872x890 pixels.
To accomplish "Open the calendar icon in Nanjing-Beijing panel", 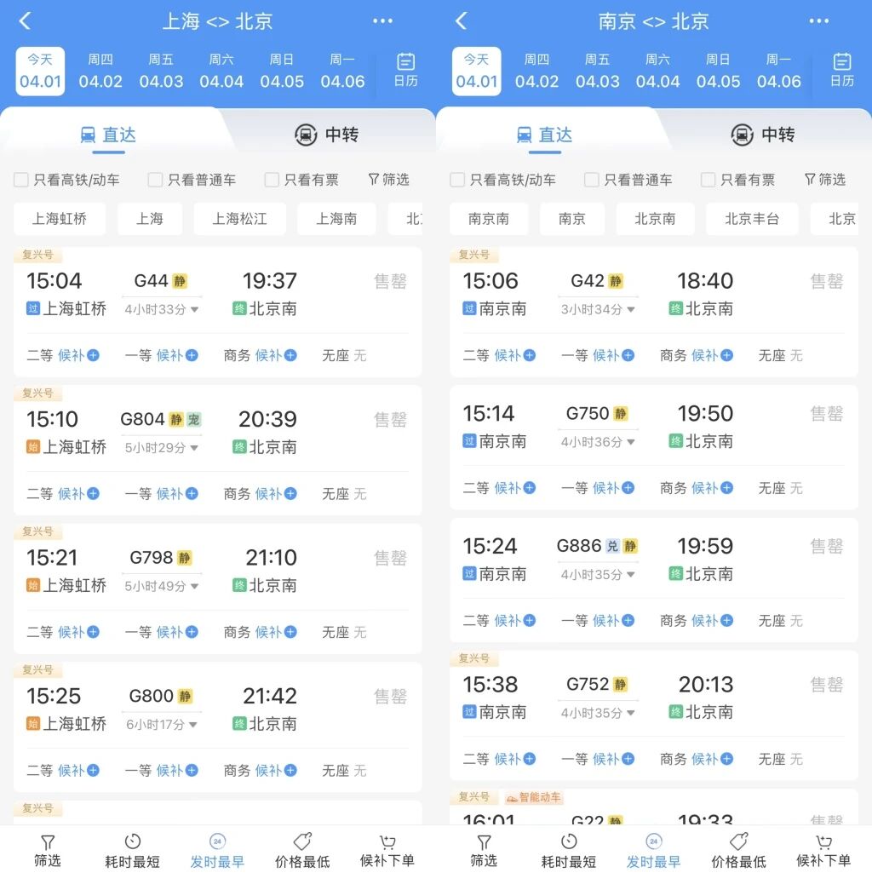I will (841, 62).
